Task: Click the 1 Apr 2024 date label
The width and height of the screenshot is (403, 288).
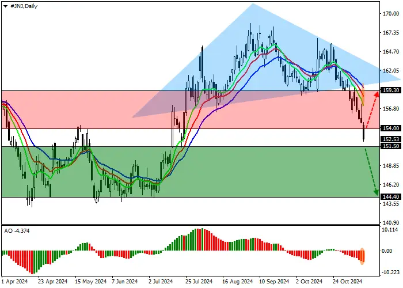Action: 14,282
